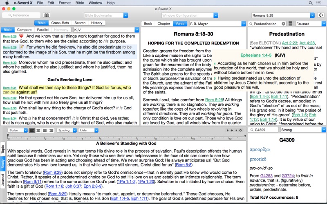
Task: Open Spotlight search in the menu bar
Action: [311, 3]
